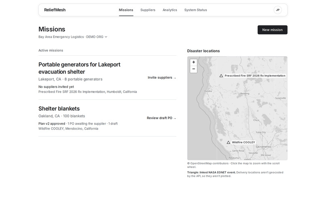
Task: Click the ReliefMesh logo
Action: (55, 10)
